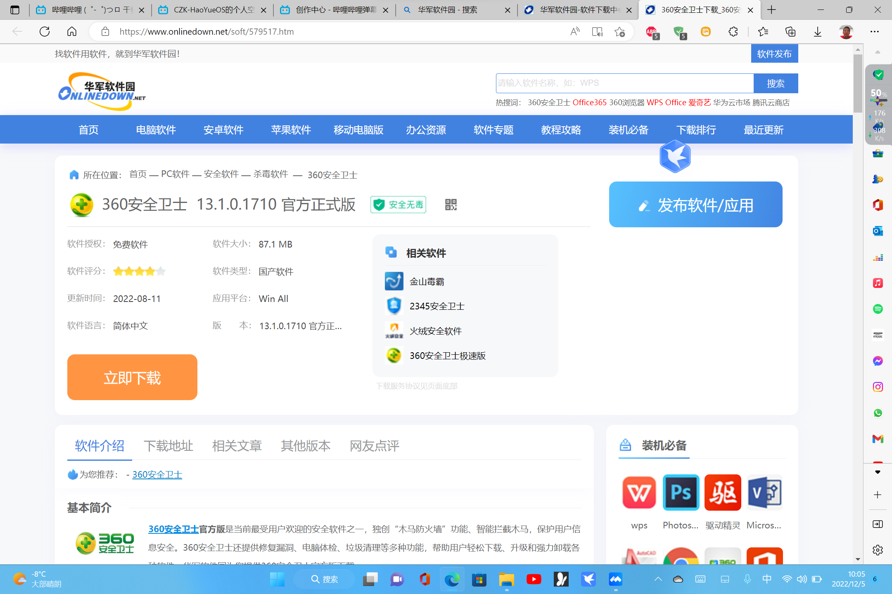The width and height of the screenshot is (892, 594).
Task: Open the browser extensions puzzle icon
Action: coord(733,32)
